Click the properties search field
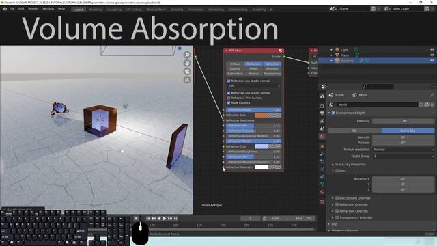The image size is (437, 246). (x=378, y=87)
